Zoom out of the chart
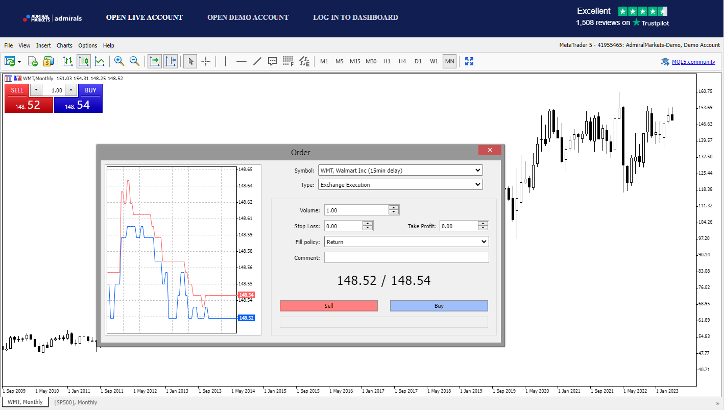724x410 pixels. click(134, 61)
